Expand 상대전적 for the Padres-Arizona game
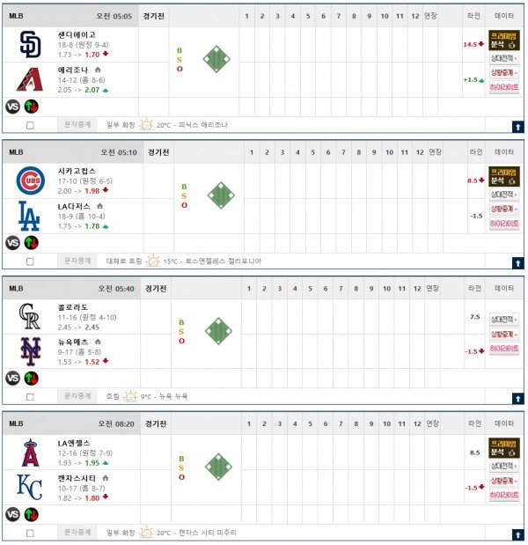Image resolution: width=528 pixels, height=545 pixels. click(504, 57)
